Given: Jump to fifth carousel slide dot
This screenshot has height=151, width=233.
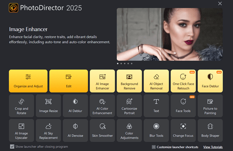Looking at the screenshot, I should click(x=132, y=63).
